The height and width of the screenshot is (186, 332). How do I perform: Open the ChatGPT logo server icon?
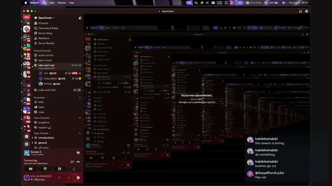point(26,29)
